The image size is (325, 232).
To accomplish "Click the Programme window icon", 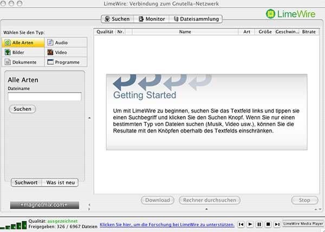I will [x=50, y=62].
